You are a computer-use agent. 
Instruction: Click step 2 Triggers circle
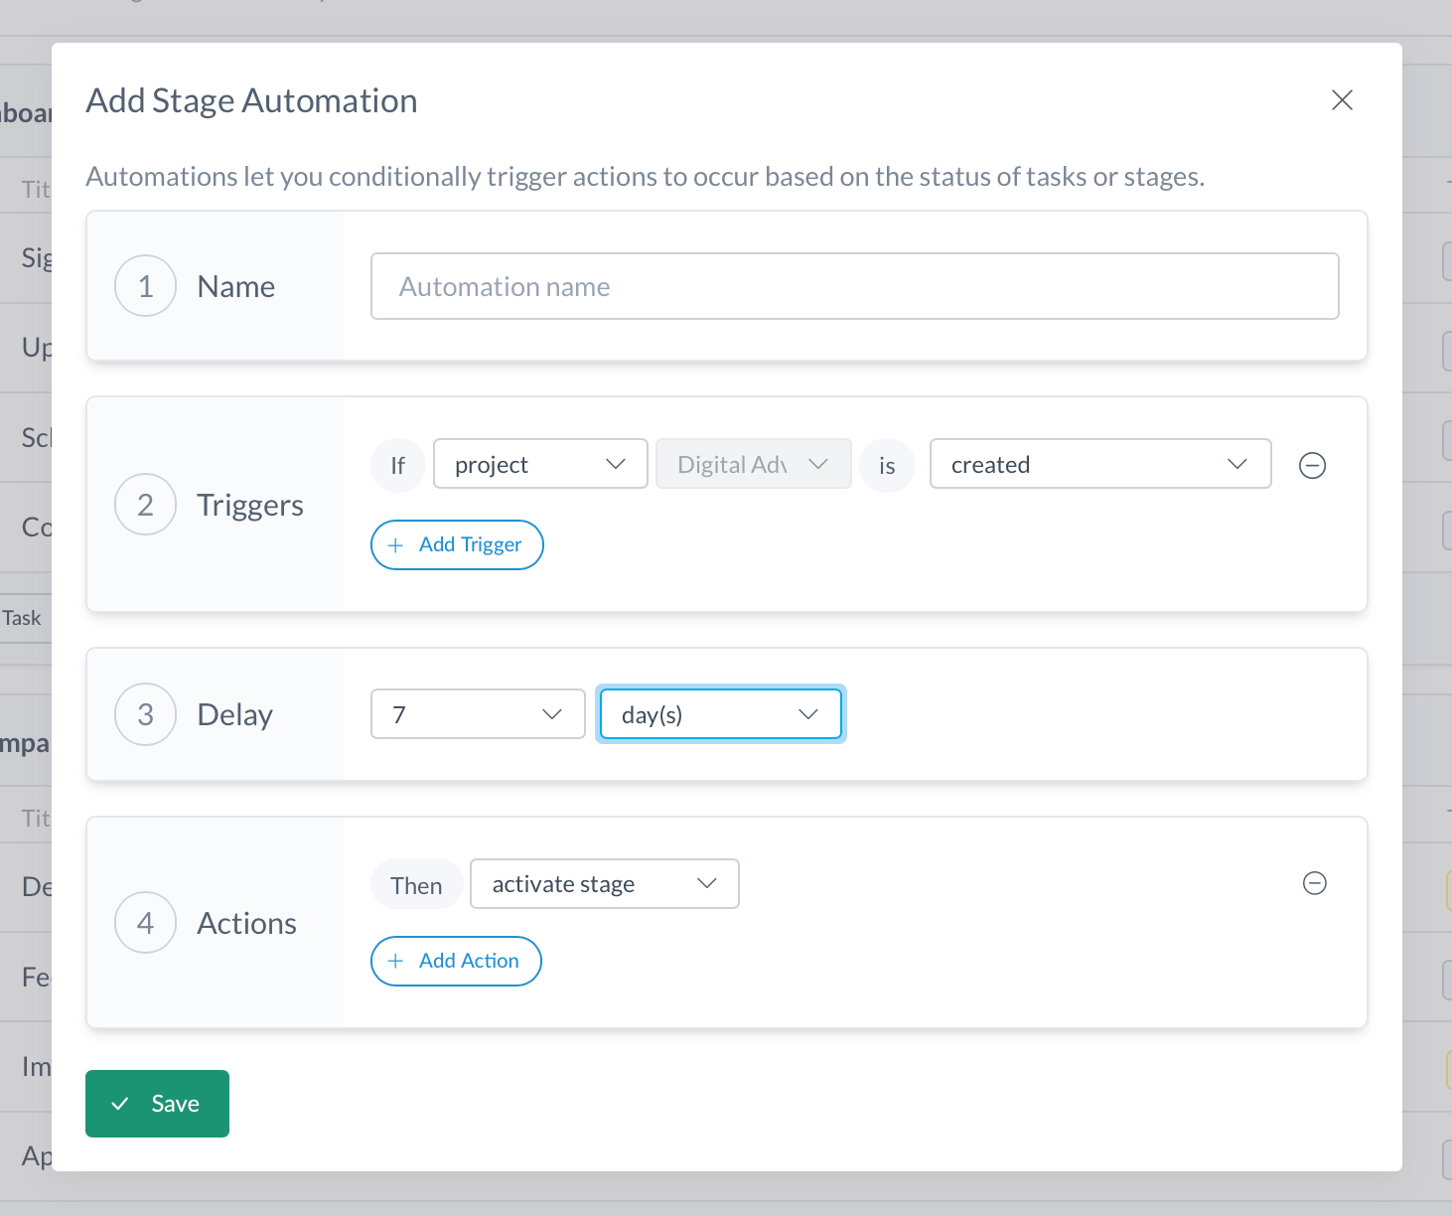tap(146, 505)
